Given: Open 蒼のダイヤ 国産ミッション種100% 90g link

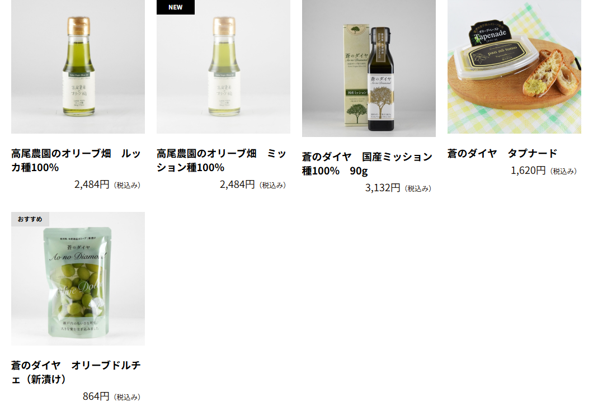Looking at the screenshot, I should coord(367,164).
